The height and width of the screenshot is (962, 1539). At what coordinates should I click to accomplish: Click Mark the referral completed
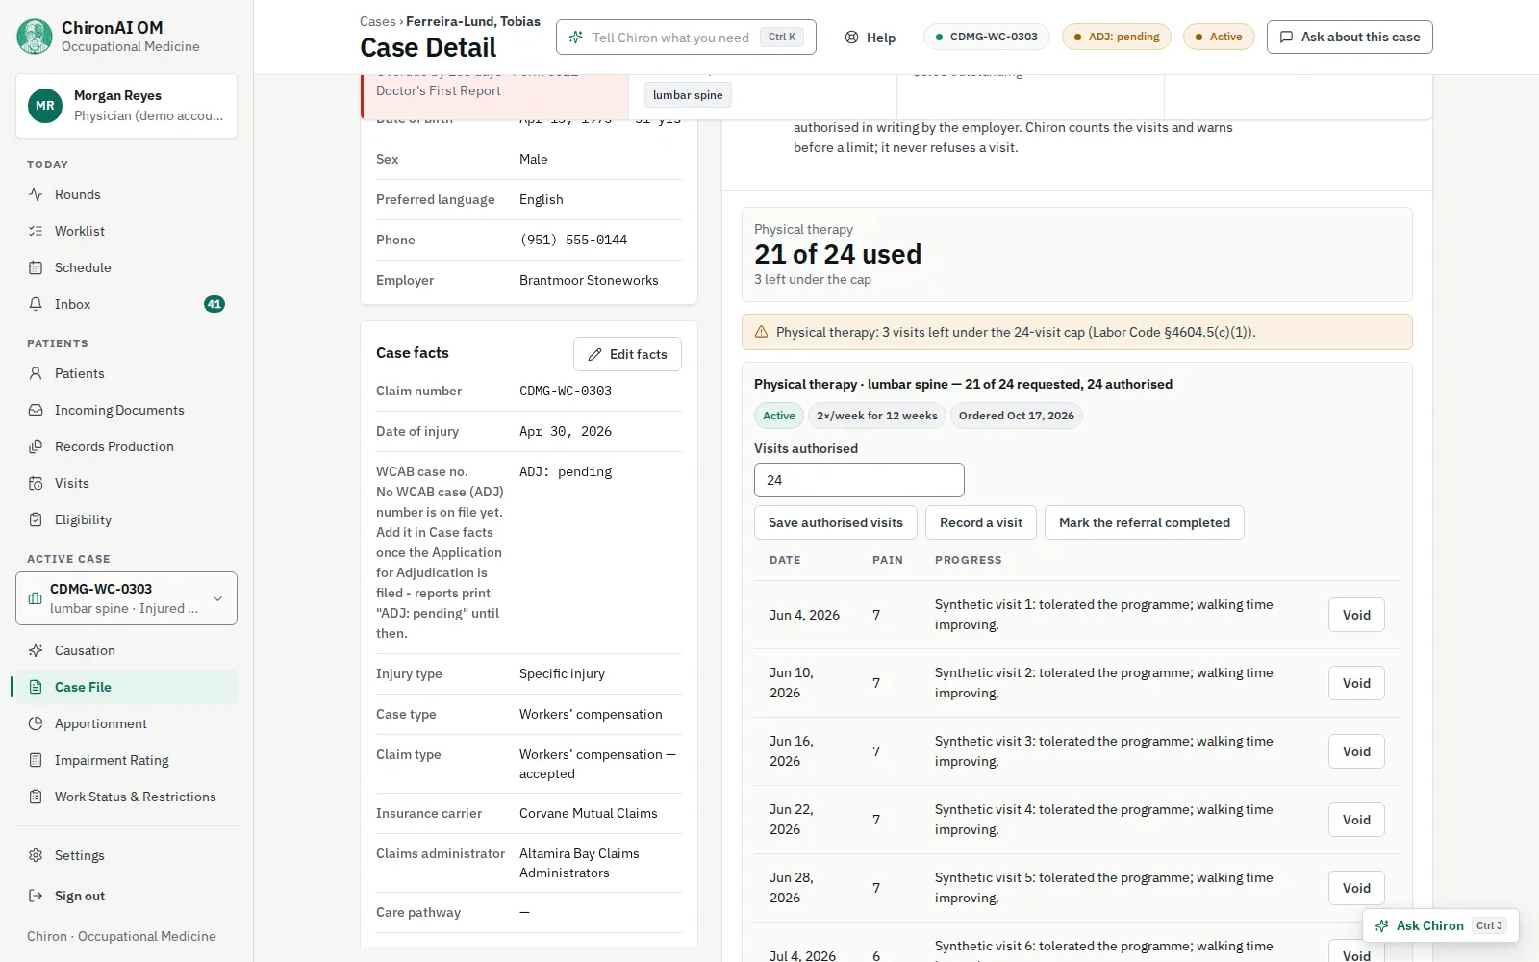coord(1145,522)
